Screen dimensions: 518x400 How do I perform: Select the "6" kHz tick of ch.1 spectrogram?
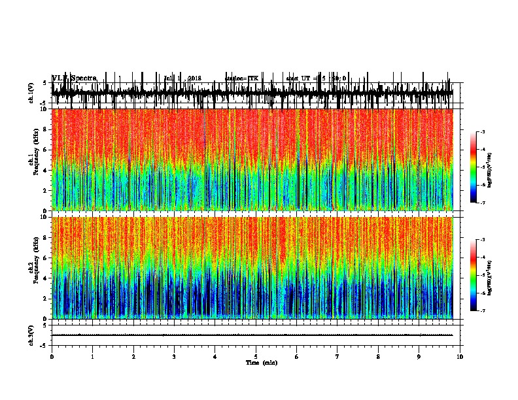[46, 150]
